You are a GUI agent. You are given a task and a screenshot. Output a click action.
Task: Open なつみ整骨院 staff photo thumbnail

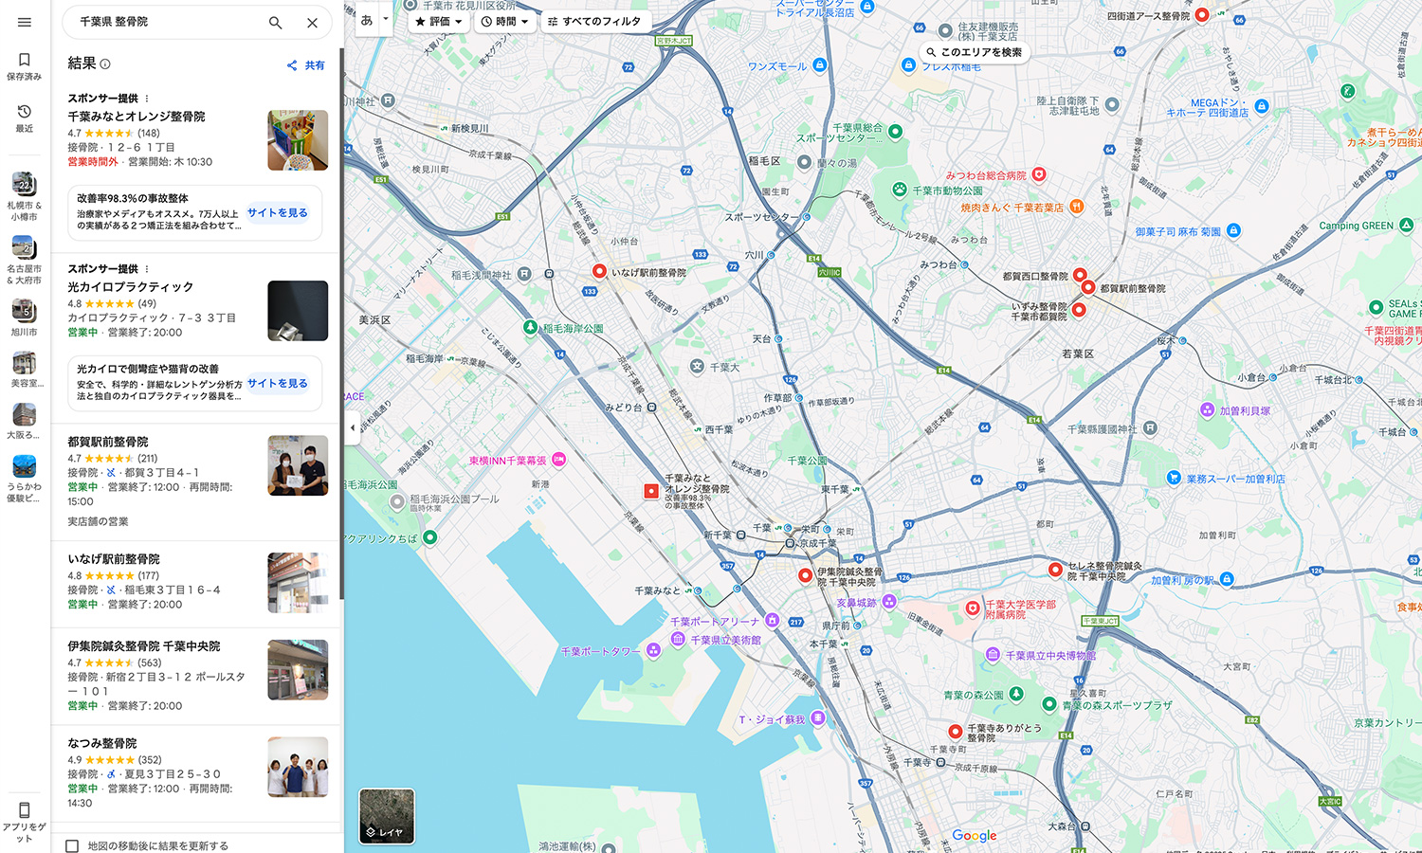(298, 767)
